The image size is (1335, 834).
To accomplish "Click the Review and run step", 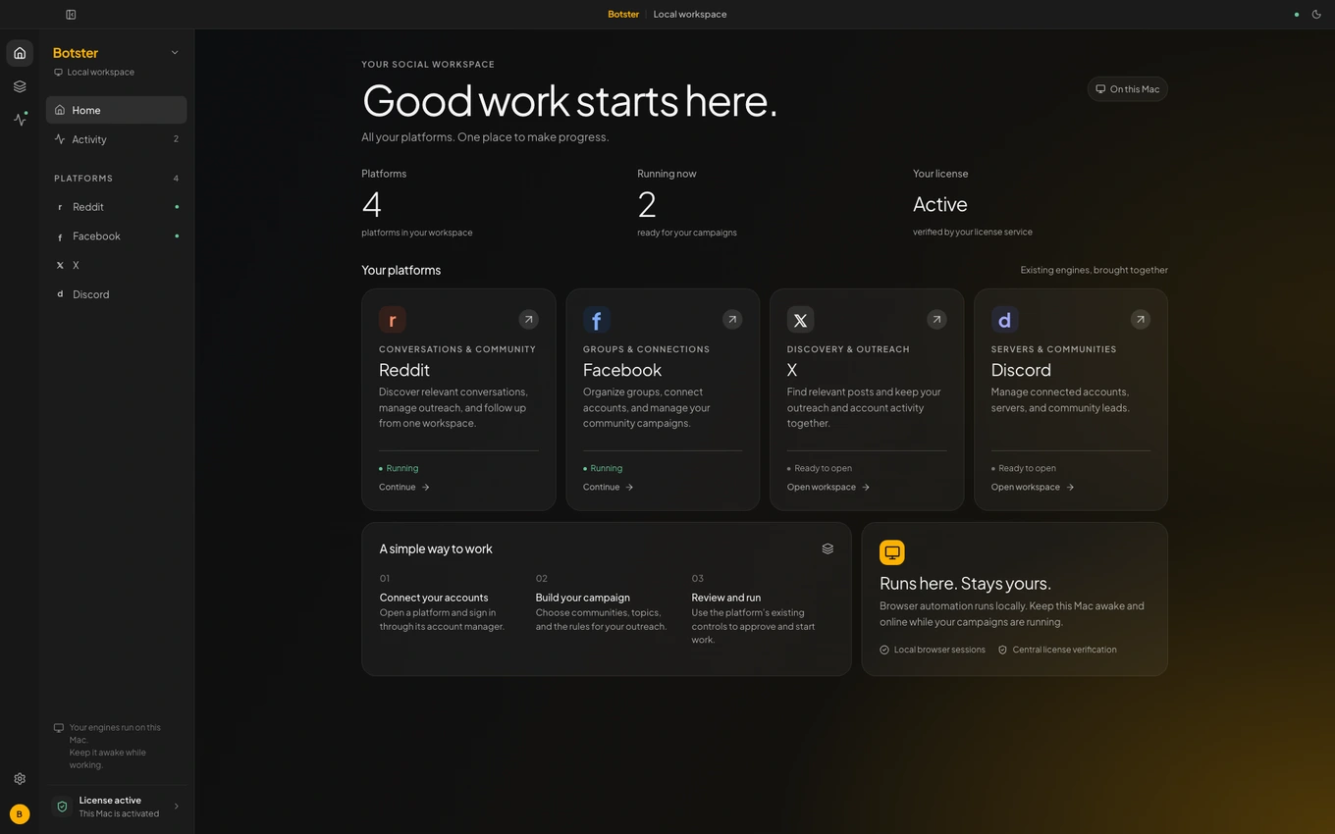I will pos(726,598).
